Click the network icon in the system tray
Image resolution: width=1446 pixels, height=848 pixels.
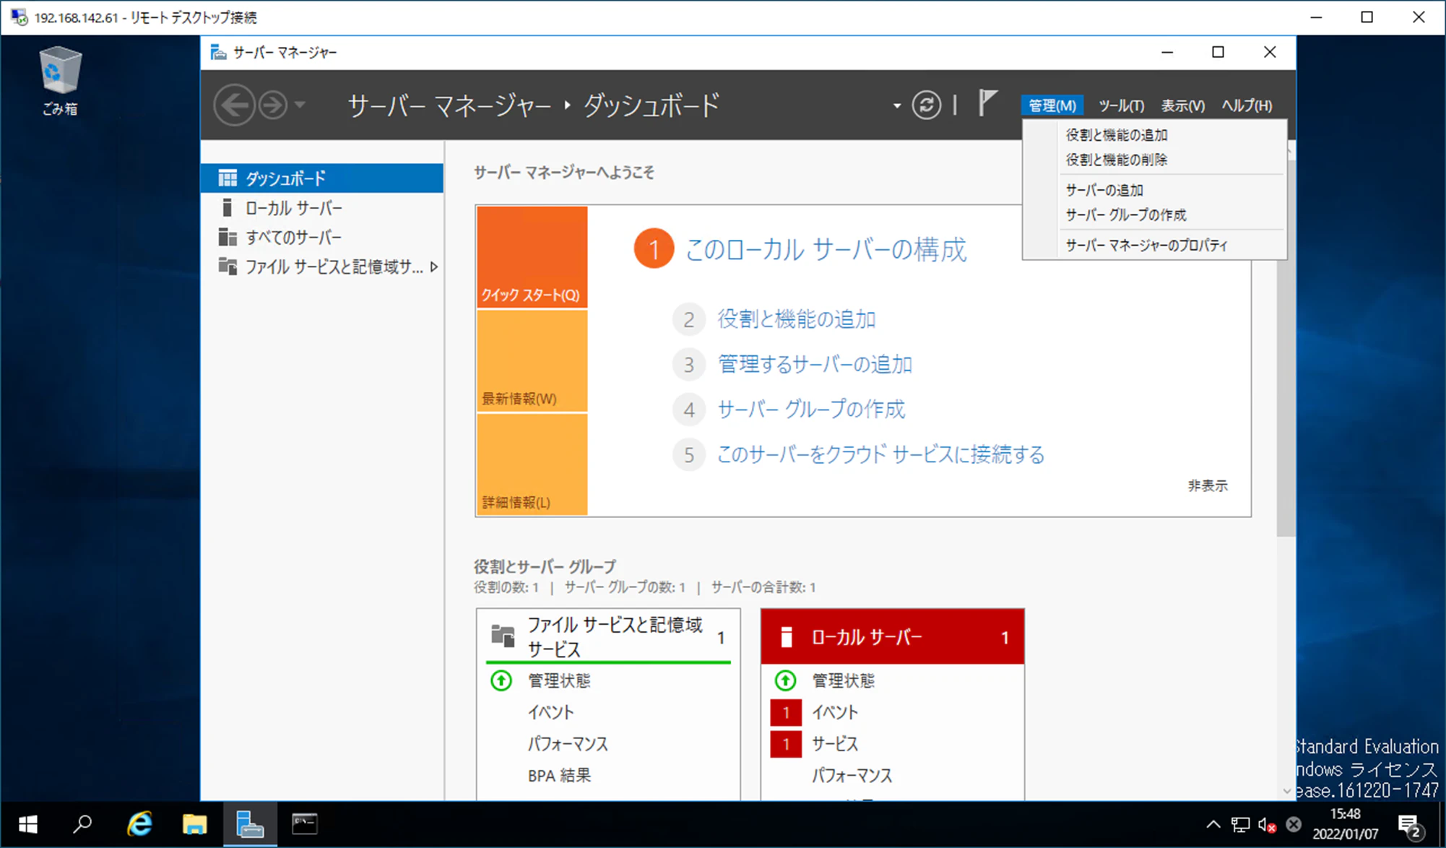coord(1240,825)
